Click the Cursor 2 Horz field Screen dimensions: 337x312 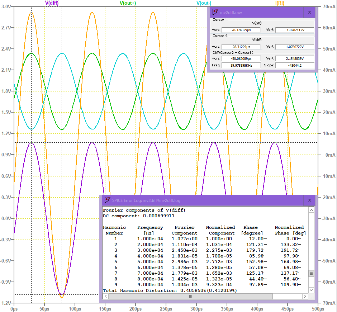[241, 47]
